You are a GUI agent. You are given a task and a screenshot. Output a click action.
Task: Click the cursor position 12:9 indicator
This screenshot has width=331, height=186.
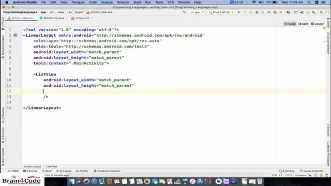coord(274,175)
